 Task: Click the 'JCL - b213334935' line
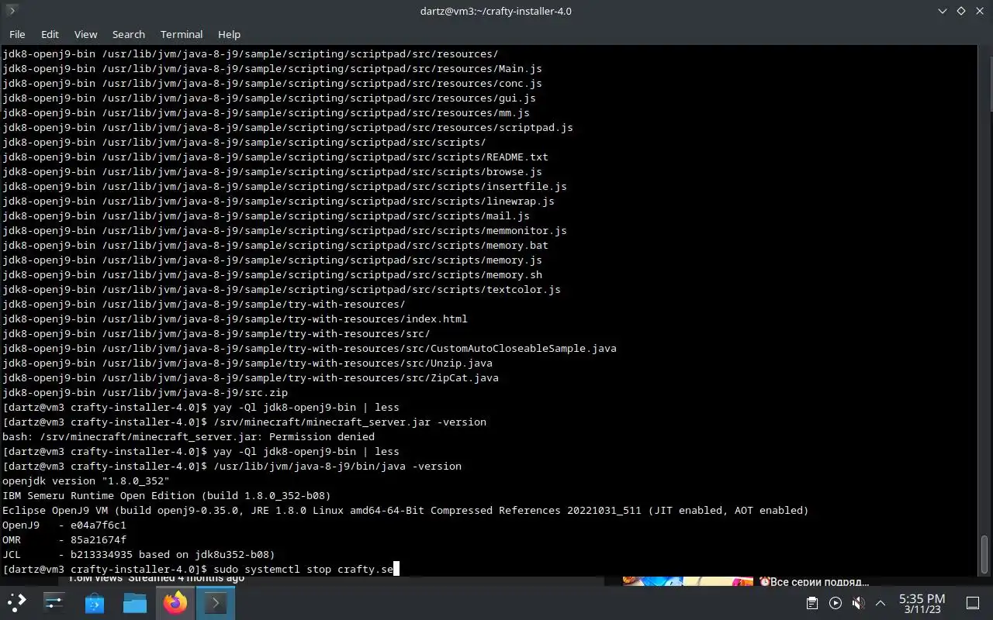(139, 555)
